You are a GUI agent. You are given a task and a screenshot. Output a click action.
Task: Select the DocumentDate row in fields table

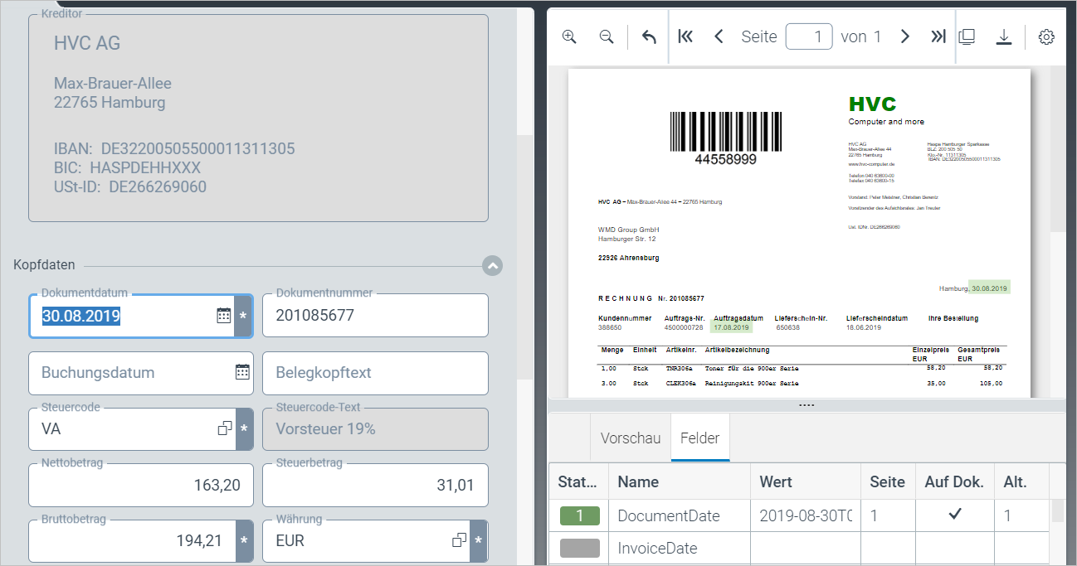coord(669,515)
